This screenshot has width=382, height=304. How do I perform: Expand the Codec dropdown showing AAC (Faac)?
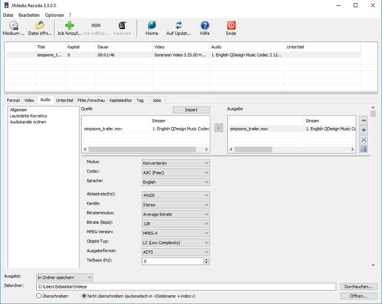pos(176,173)
